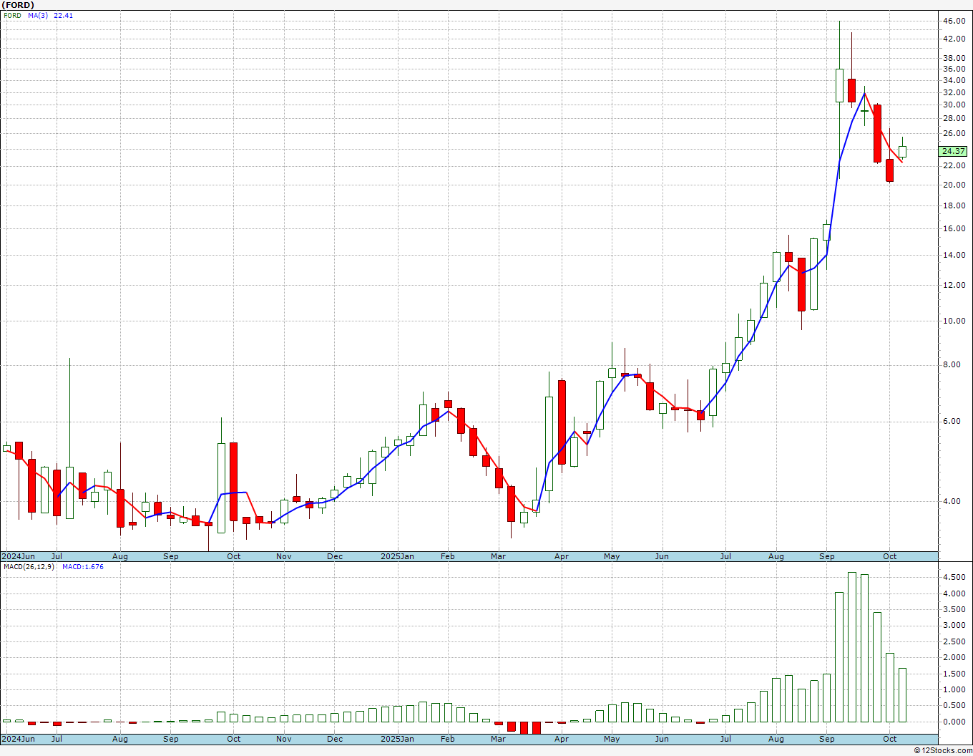This screenshot has width=973, height=756.
Task: Click the last MACD histogram bar in October
Action: click(x=902, y=695)
